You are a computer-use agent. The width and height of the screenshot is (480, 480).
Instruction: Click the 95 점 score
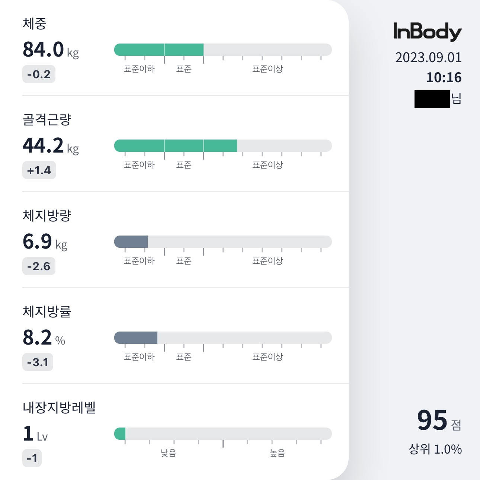439,420
